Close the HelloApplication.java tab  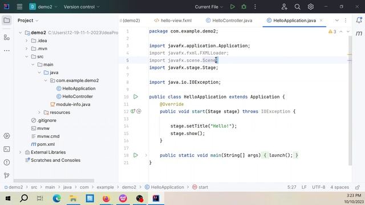[x=321, y=20]
